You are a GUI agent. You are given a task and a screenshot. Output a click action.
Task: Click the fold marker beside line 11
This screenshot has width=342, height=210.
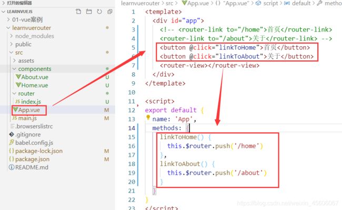[x=138, y=105]
